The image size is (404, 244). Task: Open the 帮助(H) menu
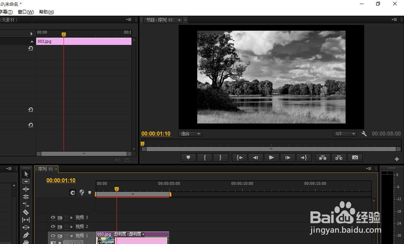[x=46, y=12]
